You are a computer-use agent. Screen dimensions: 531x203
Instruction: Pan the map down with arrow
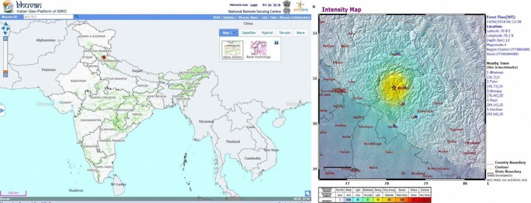(x=5, y=33)
